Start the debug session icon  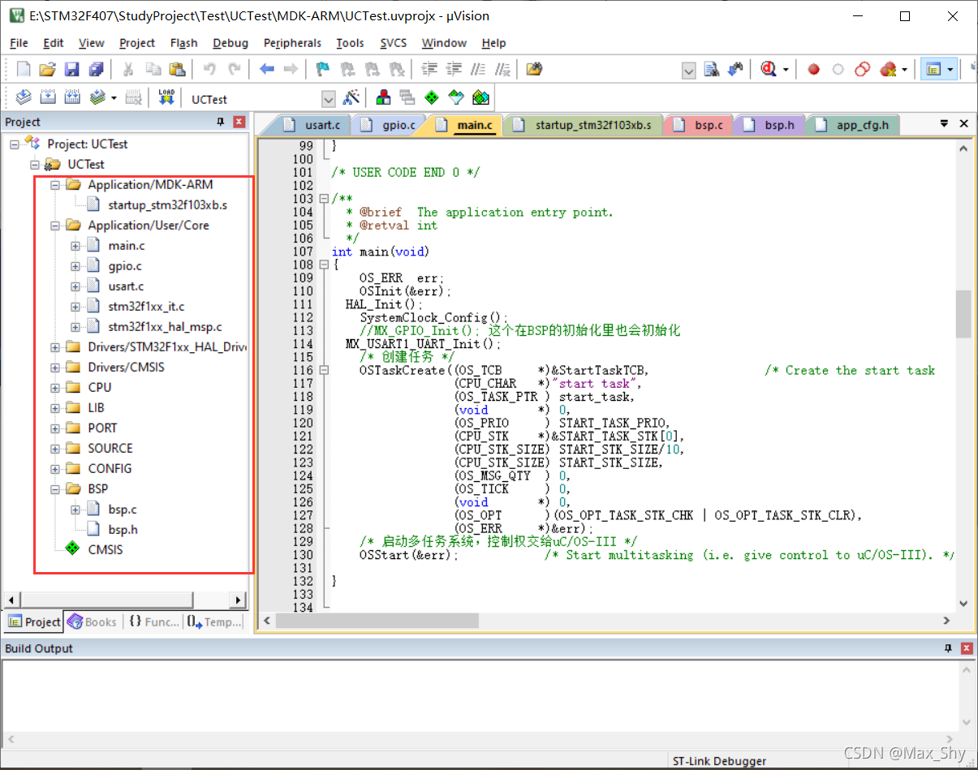[x=768, y=69]
